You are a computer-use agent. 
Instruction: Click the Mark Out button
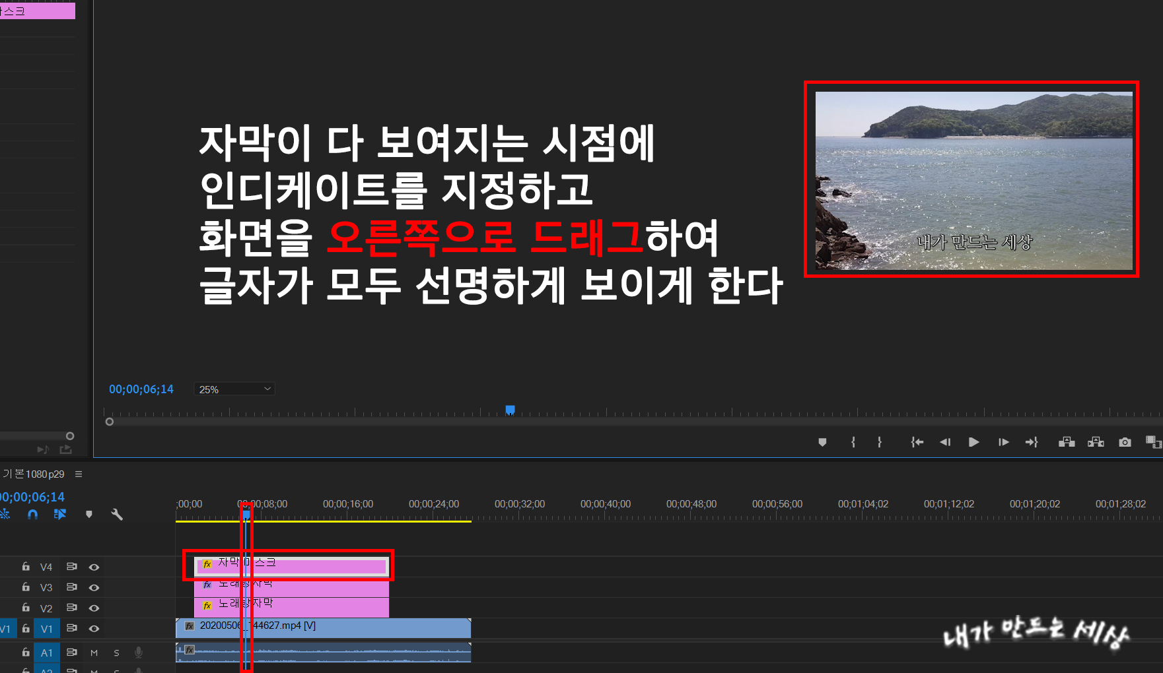(x=880, y=442)
